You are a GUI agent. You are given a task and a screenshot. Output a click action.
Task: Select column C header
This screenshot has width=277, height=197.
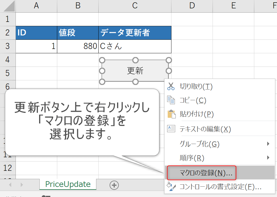click(x=135, y=5)
